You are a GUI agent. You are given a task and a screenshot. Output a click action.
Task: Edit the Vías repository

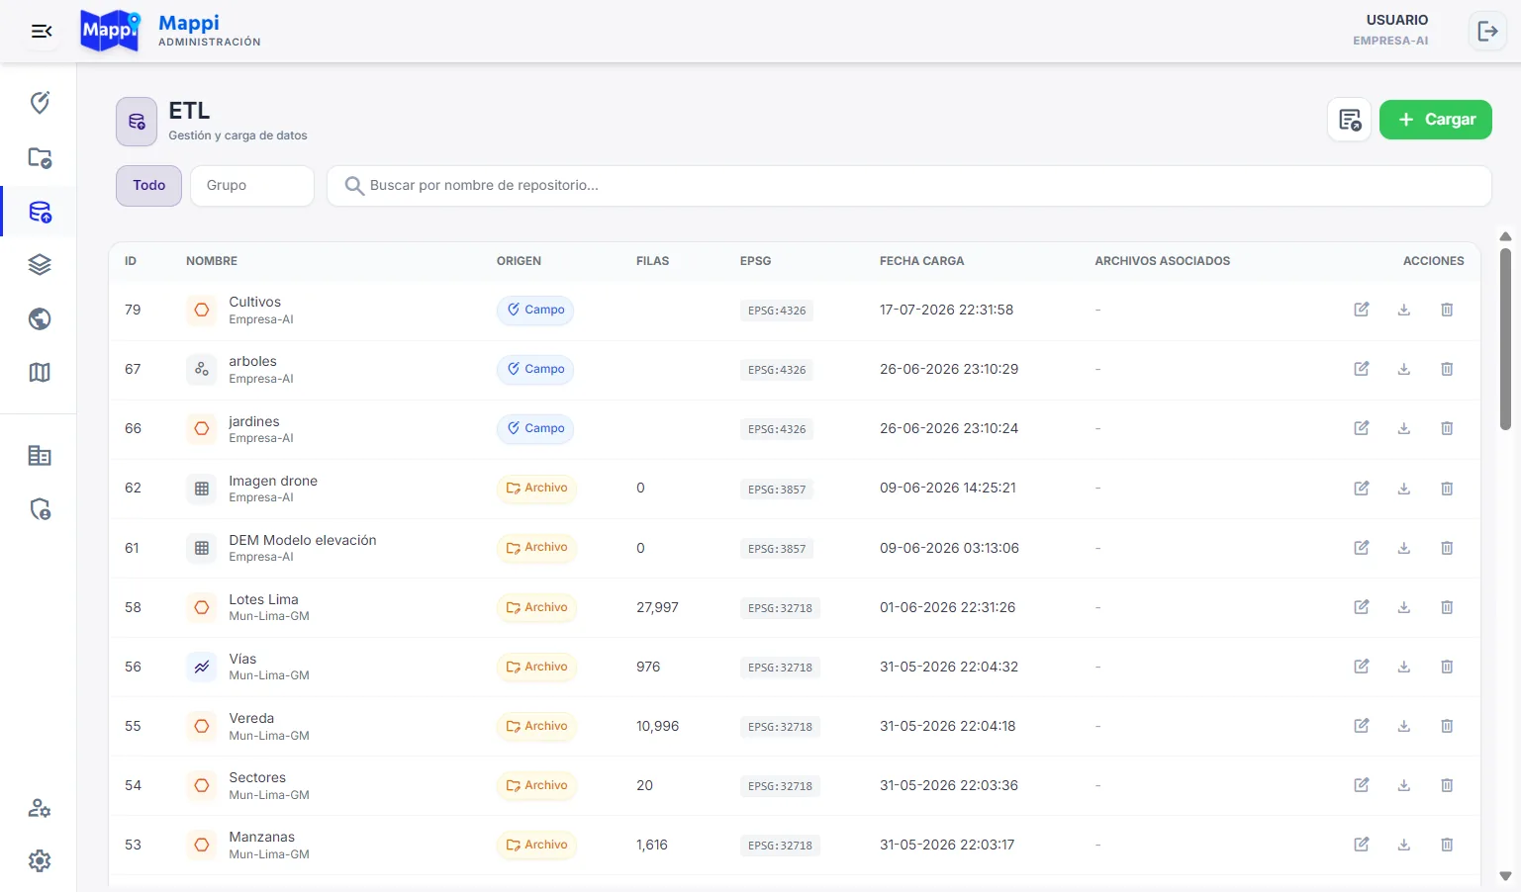point(1362,667)
